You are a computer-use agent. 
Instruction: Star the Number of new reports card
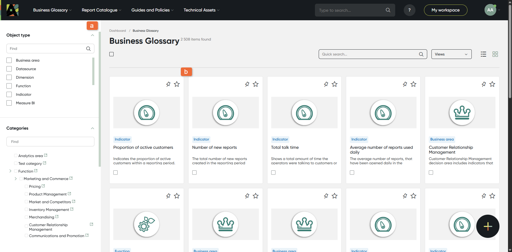255,84
